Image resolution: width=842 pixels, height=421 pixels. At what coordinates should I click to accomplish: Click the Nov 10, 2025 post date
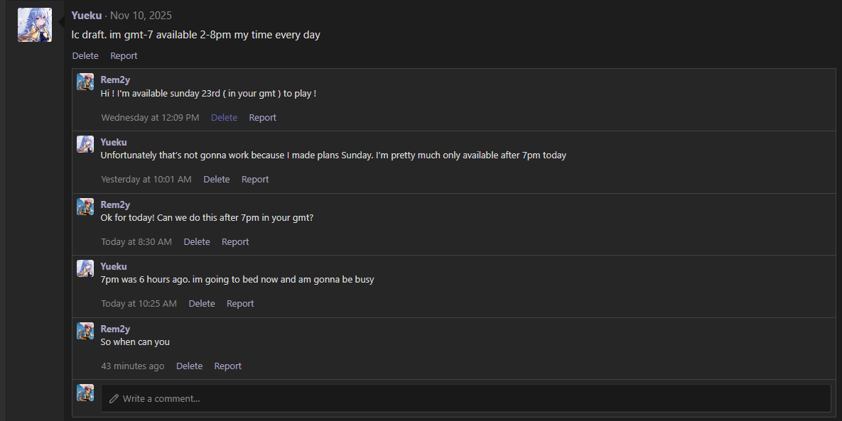[141, 15]
